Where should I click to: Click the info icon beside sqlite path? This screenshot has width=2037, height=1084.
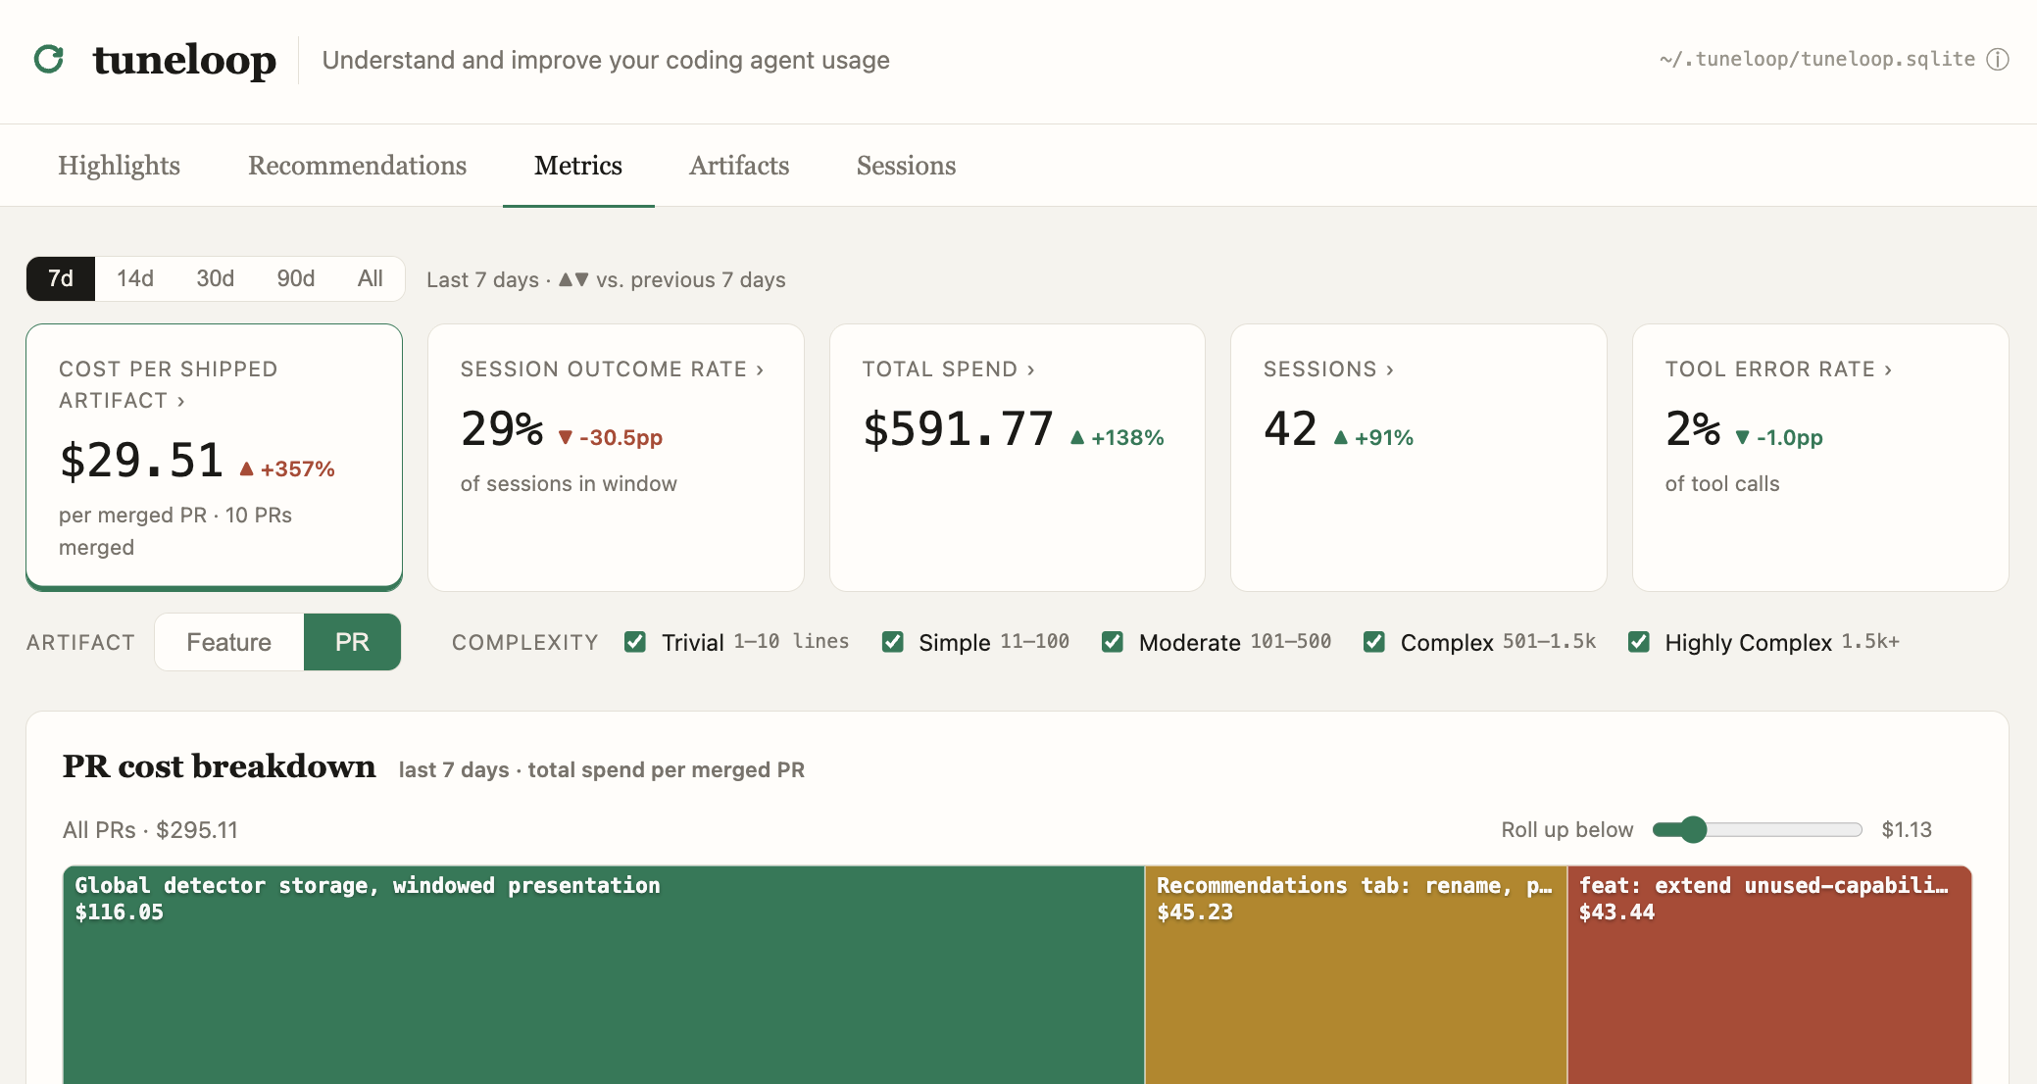[1998, 59]
